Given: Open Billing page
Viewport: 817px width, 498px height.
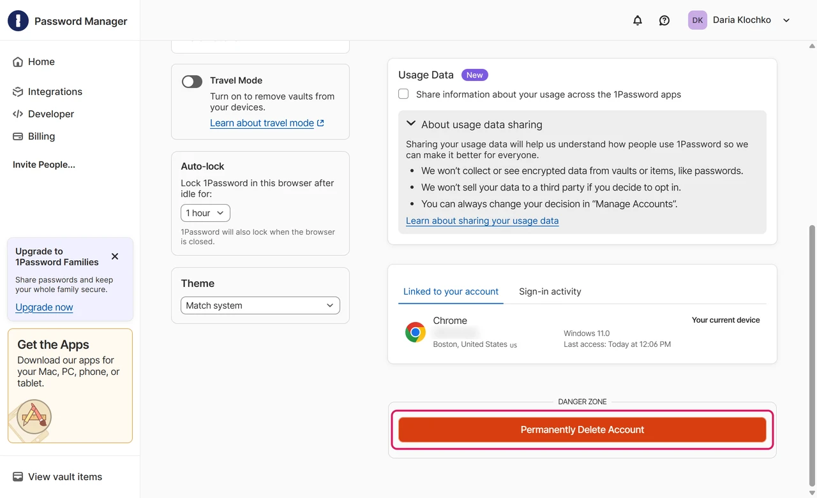Looking at the screenshot, I should 41,136.
